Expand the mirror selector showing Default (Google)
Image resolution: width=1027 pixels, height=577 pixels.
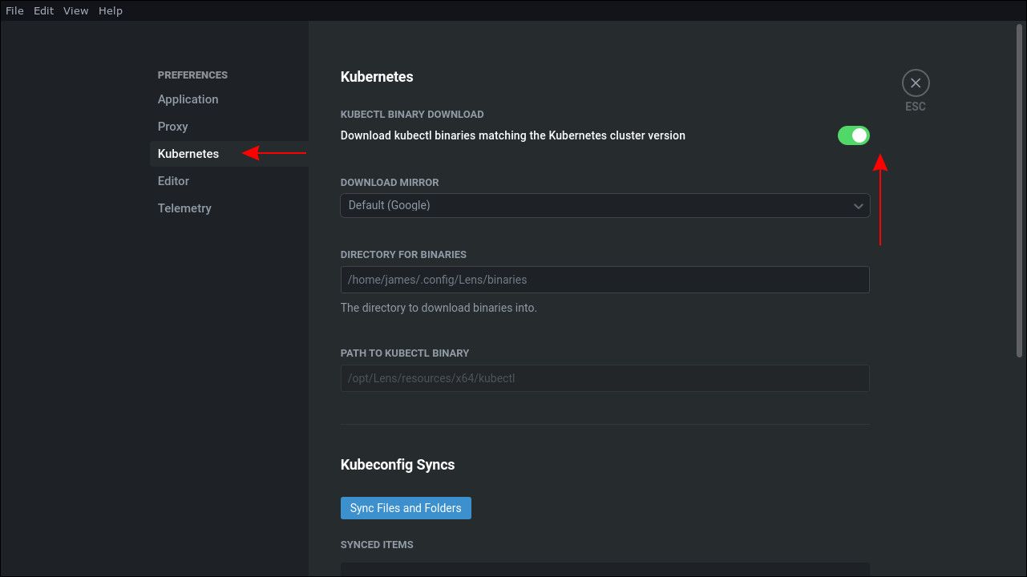pos(604,205)
